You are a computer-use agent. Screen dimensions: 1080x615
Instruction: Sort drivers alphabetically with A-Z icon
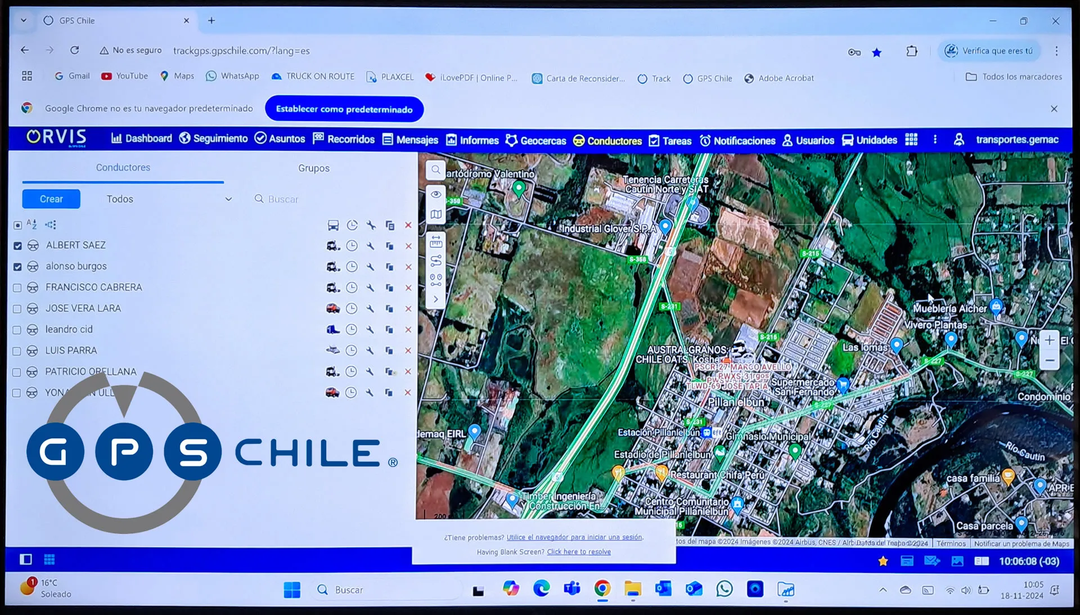(x=31, y=225)
